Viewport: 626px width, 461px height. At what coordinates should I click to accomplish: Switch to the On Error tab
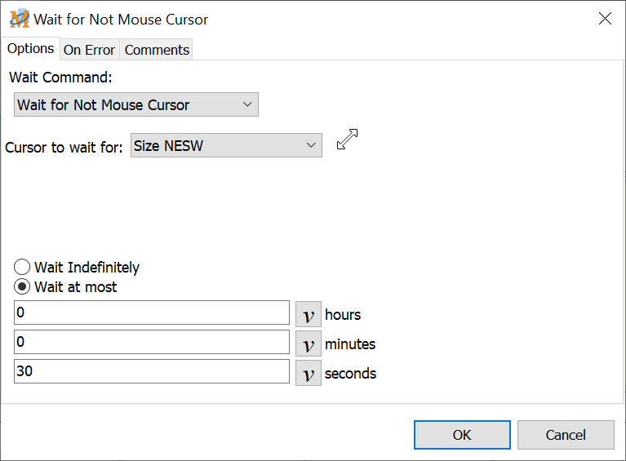click(x=89, y=50)
